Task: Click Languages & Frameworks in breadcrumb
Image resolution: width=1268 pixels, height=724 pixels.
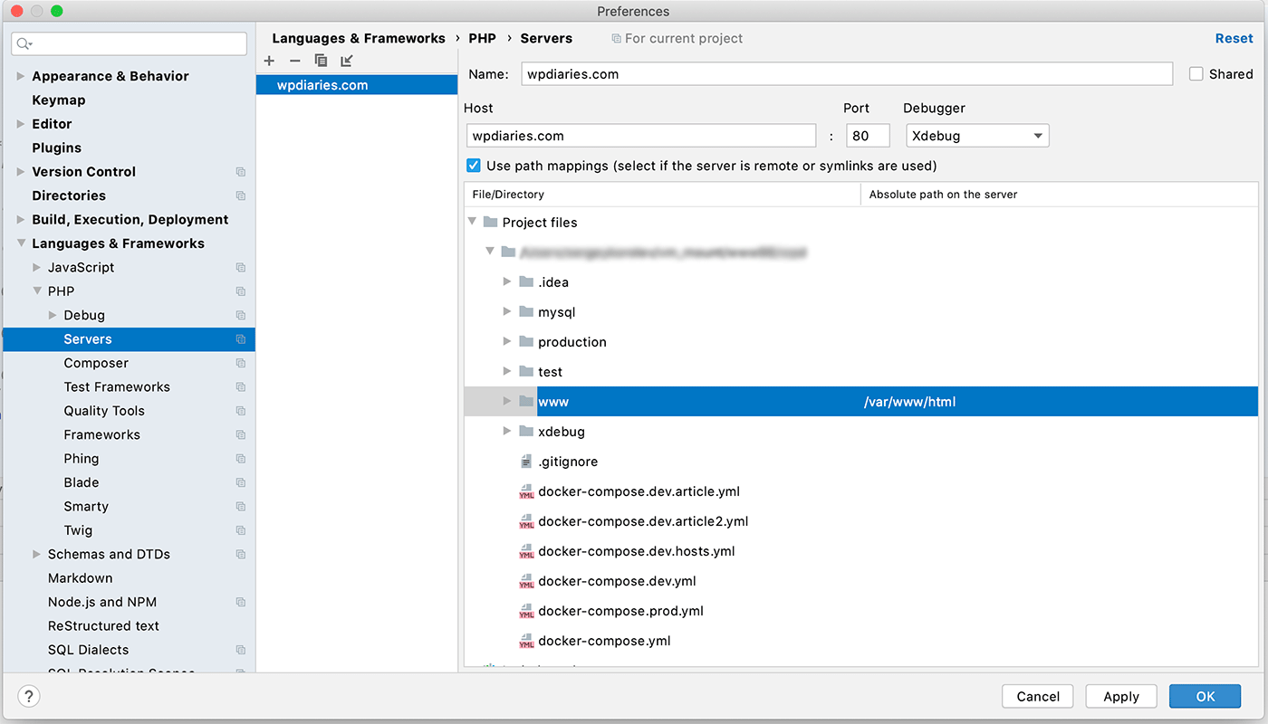Action: pos(359,38)
